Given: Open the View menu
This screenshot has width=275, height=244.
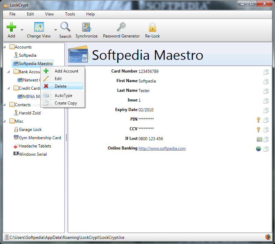Looking at the screenshot, I should pos(49,14).
